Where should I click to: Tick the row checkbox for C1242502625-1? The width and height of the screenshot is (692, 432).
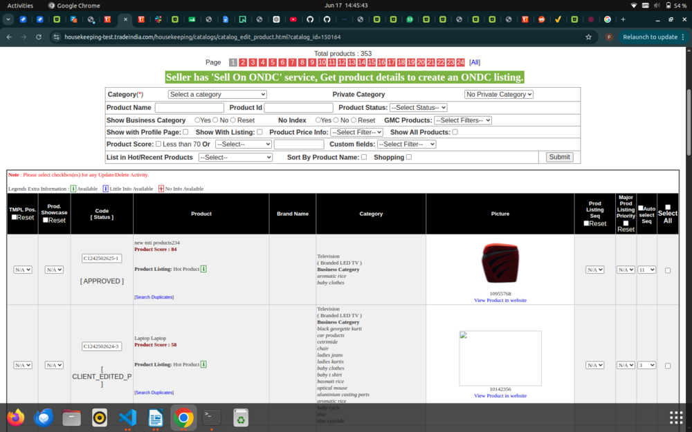point(668,270)
